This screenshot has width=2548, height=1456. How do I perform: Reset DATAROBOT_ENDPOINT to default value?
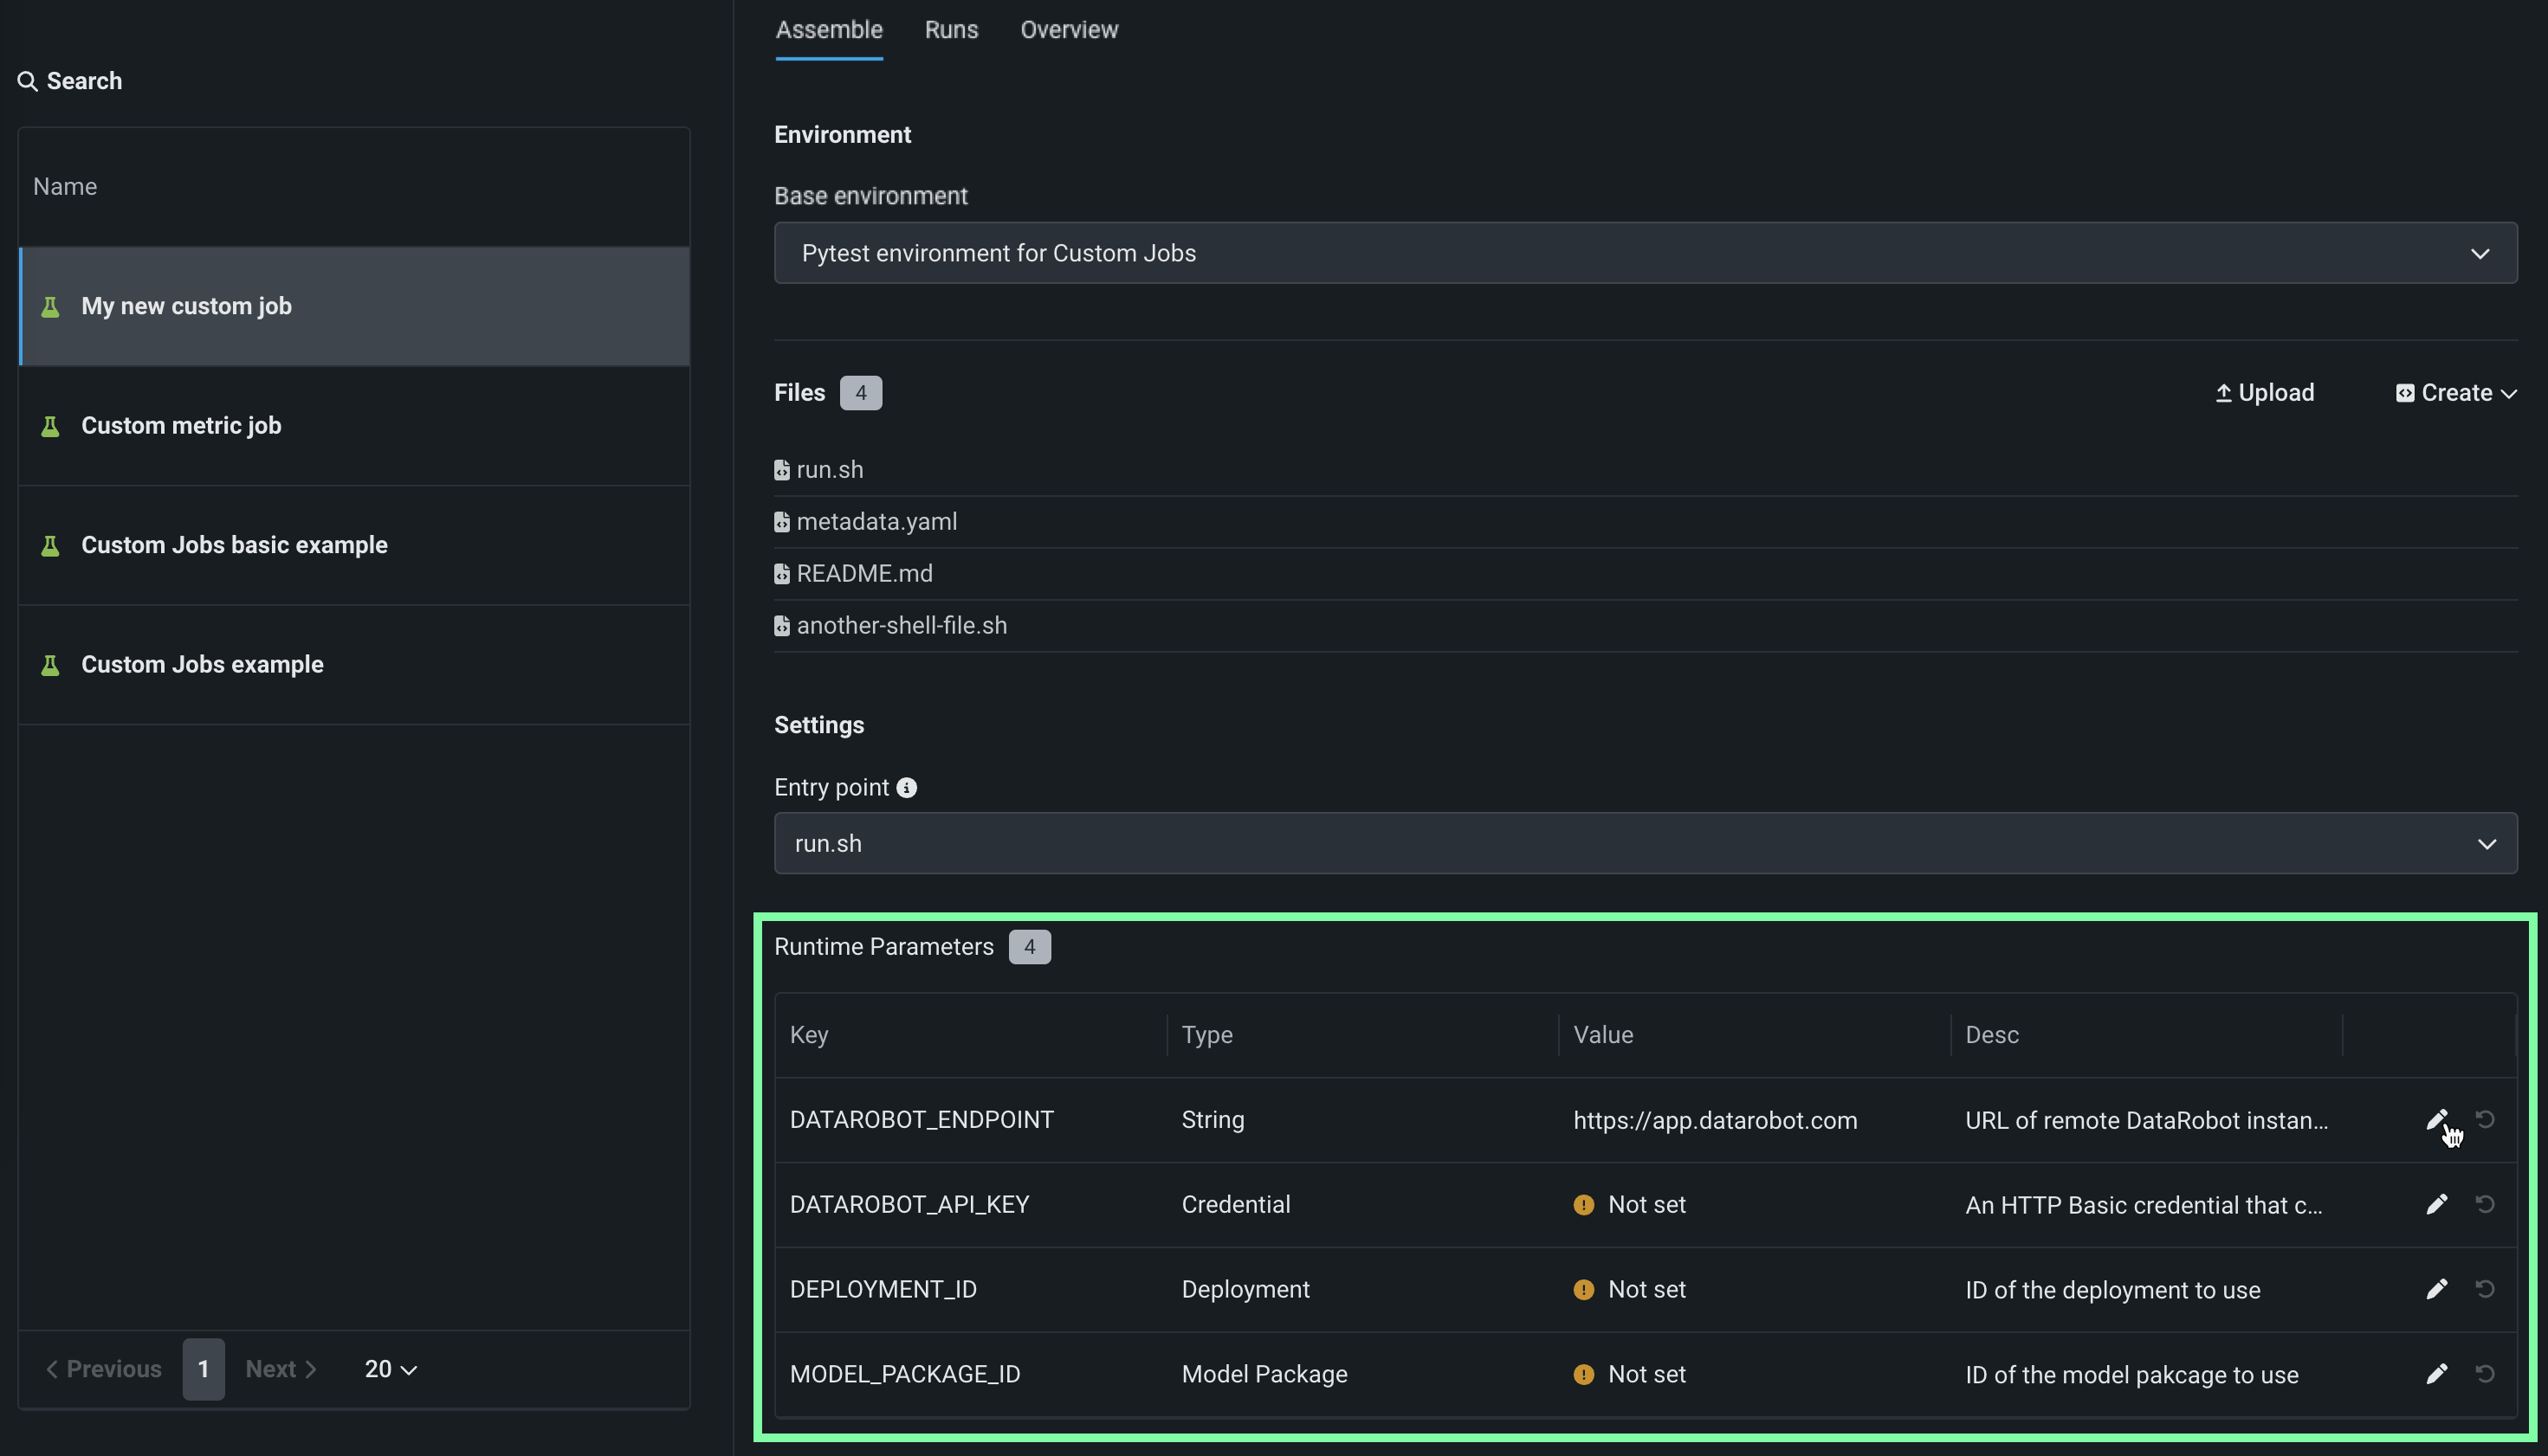(2485, 1119)
